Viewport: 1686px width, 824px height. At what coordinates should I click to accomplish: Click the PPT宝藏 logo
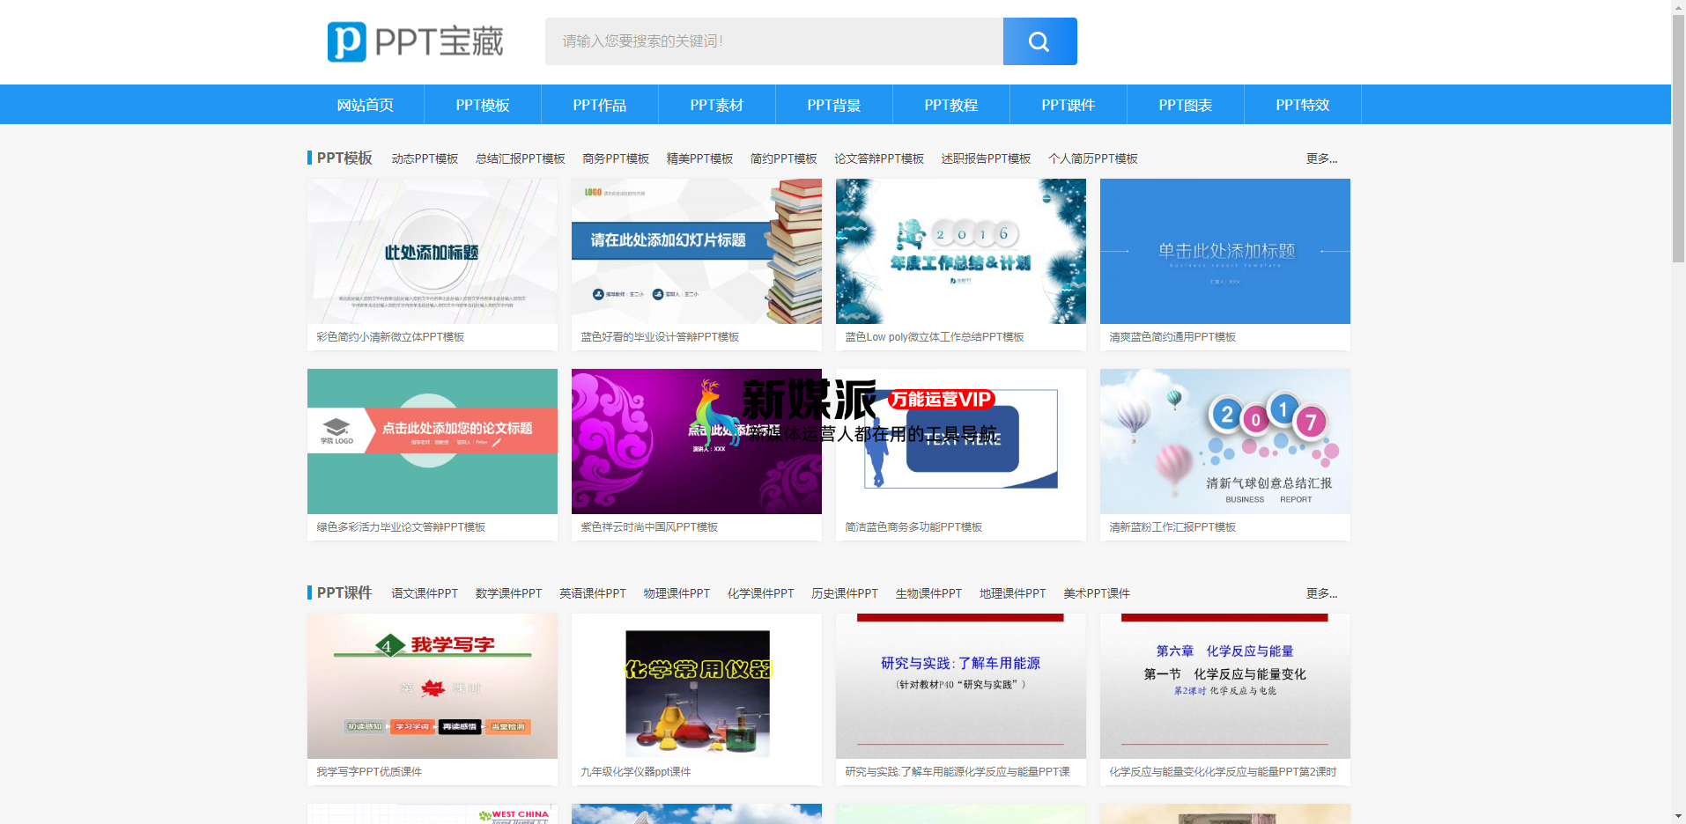[x=415, y=41]
